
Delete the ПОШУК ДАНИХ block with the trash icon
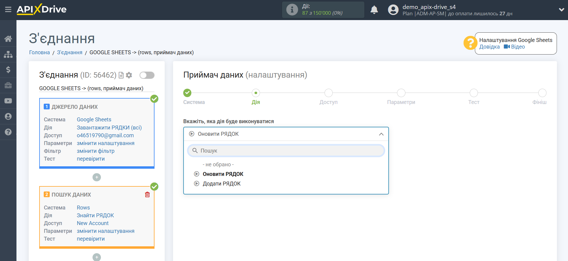147,195
